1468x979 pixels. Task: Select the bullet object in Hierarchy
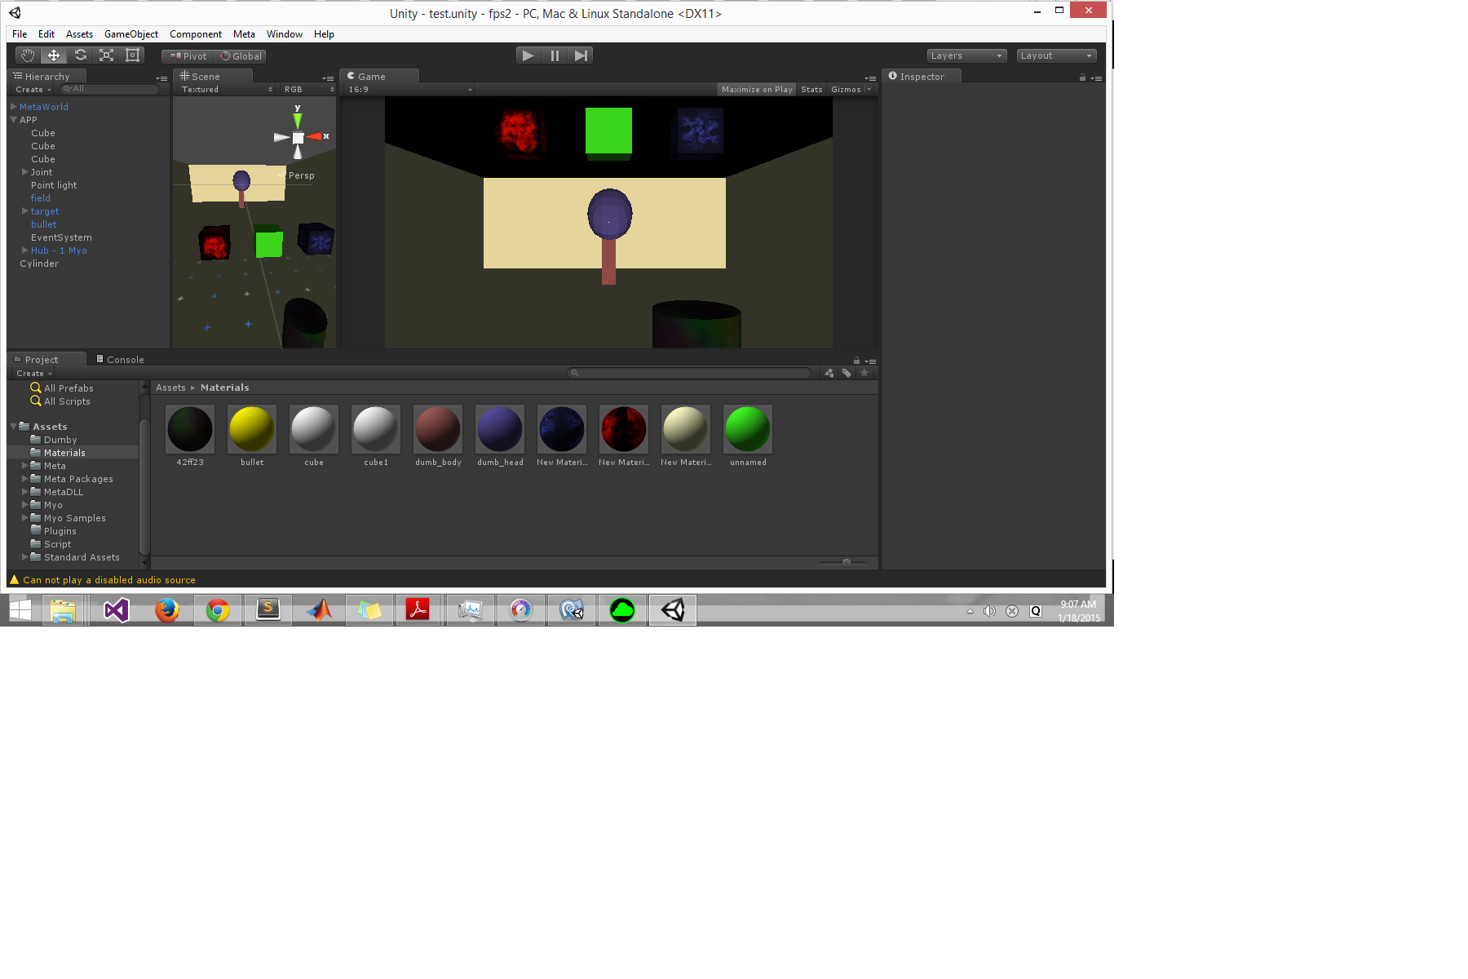click(44, 224)
